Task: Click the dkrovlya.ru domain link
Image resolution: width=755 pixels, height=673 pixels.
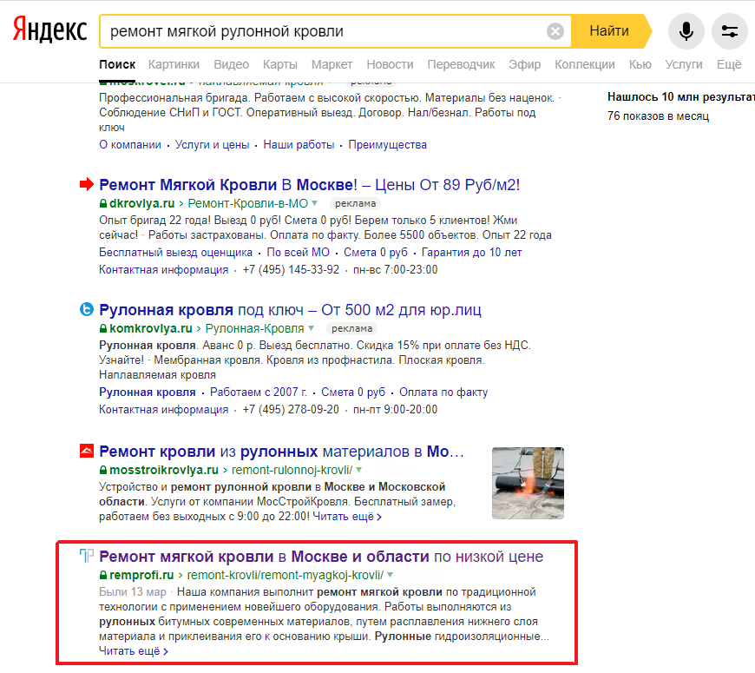Action: pos(142,203)
